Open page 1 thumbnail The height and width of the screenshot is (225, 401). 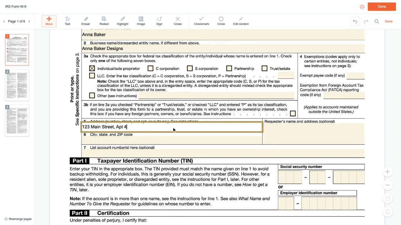17,50
